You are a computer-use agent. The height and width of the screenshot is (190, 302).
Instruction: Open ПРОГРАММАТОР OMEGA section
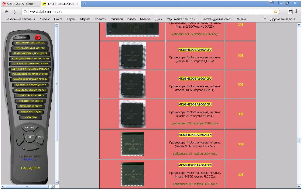click(x=30, y=48)
